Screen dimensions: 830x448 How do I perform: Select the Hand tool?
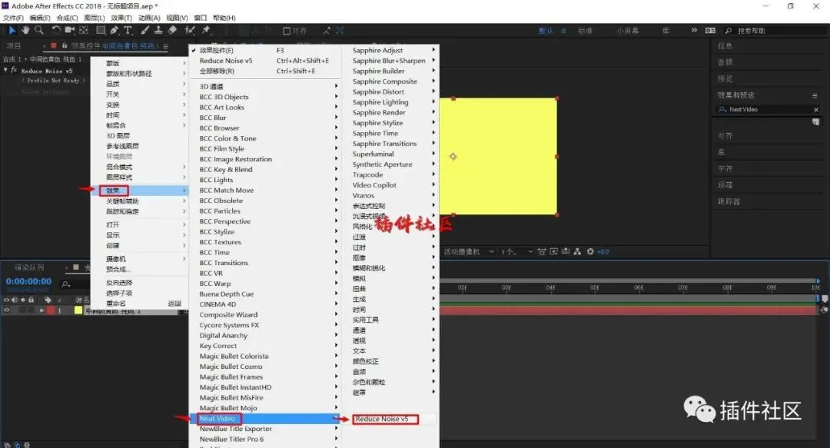pos(25,30)
